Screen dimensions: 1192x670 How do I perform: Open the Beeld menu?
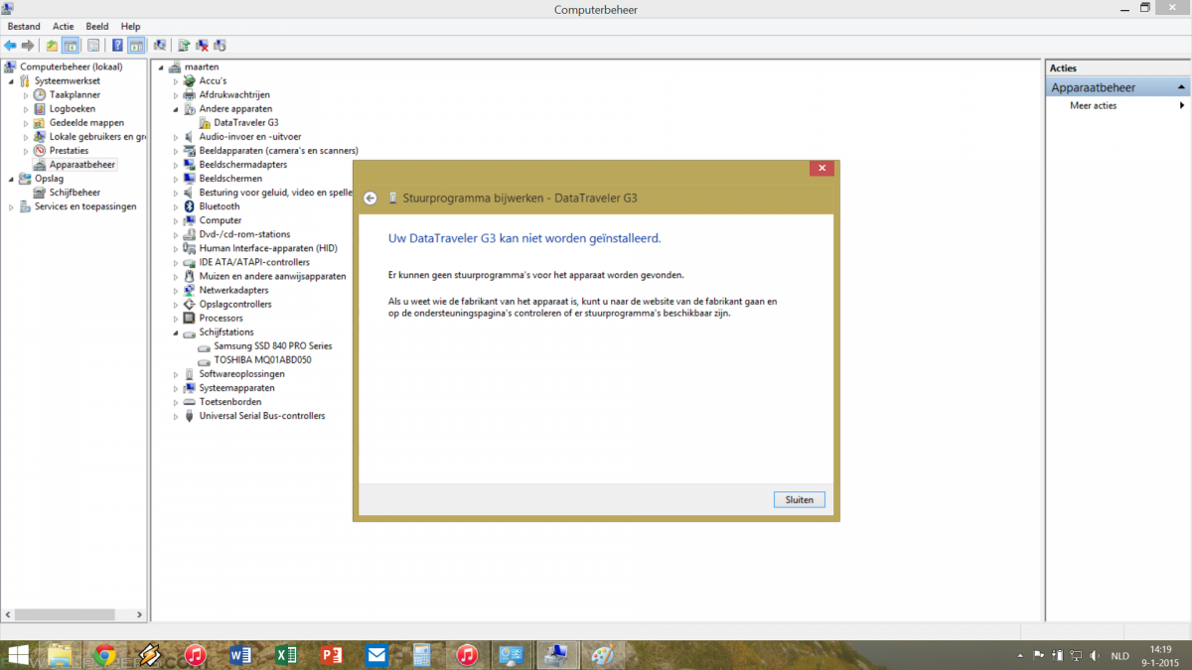click(97, 26)
